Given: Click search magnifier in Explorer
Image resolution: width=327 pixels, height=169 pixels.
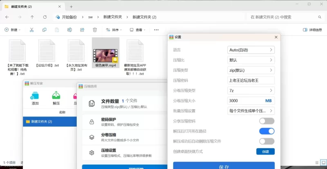Looking at the screenshot, I should [x=320, y=17].
